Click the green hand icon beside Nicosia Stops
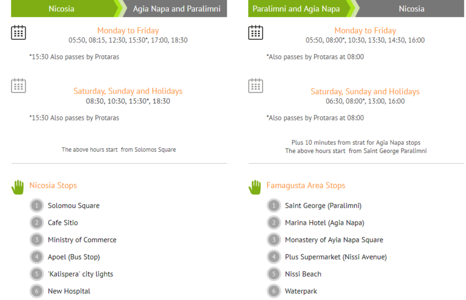This screenshot has width=466, height=300. 18,186
